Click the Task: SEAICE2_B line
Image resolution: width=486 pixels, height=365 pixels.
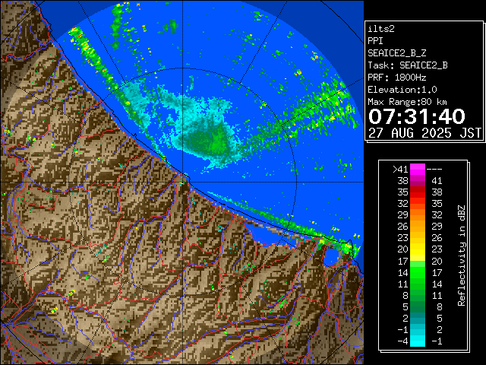click(408, 65)
